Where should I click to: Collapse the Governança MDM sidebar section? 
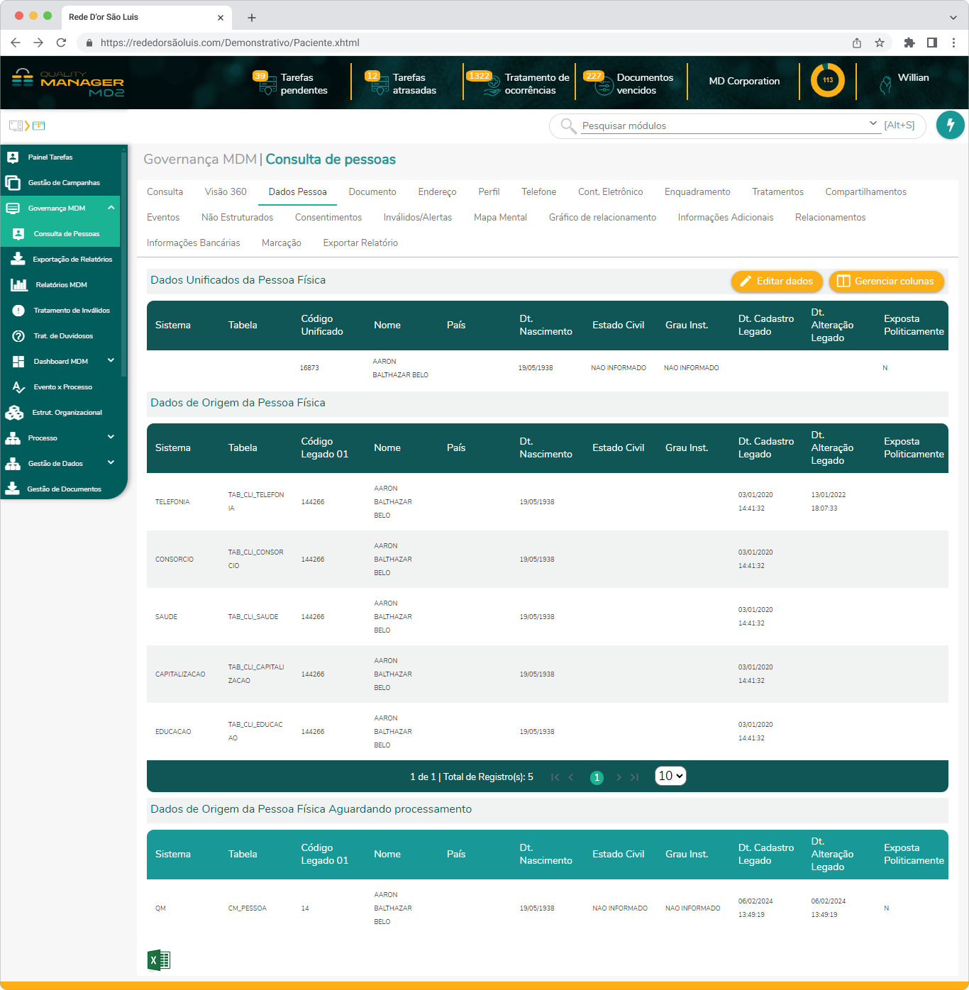click(111, 208)
